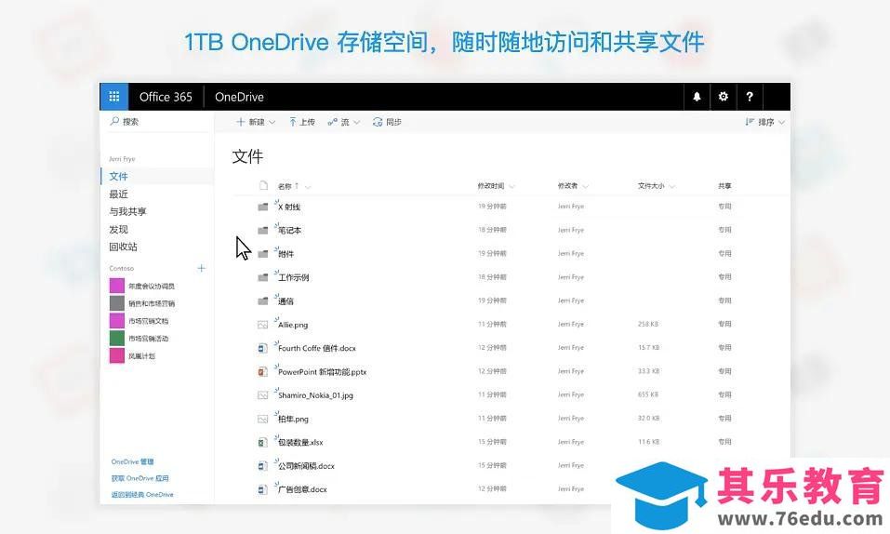Open the 市场营销文档 site

(x=148, y=321)
